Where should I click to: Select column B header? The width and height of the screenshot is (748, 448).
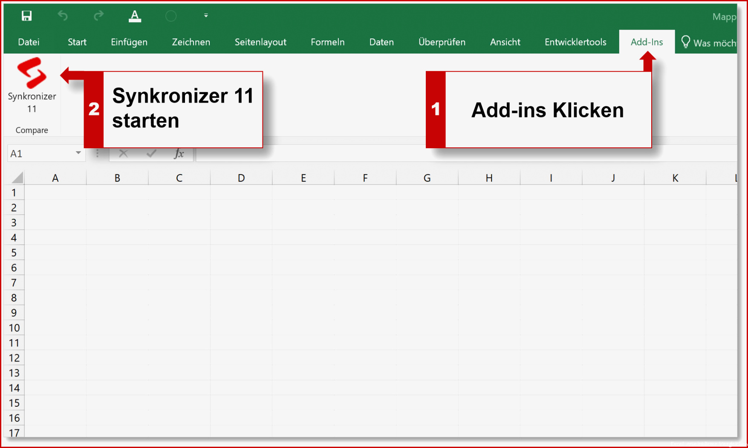tap(117, 178)
